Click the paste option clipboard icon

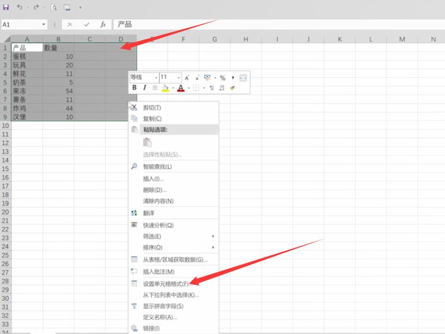(147, 142)
